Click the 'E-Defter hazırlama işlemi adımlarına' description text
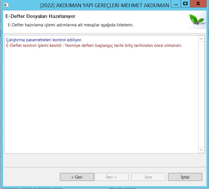 point(70,25)
